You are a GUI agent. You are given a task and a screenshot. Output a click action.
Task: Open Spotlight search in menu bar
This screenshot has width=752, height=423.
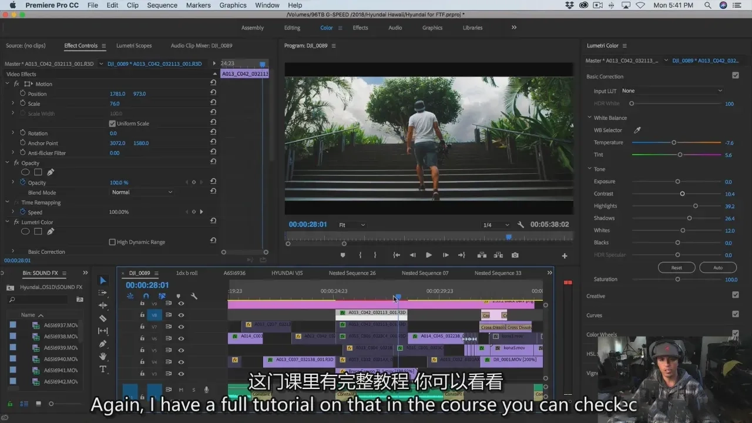[708, 5]
